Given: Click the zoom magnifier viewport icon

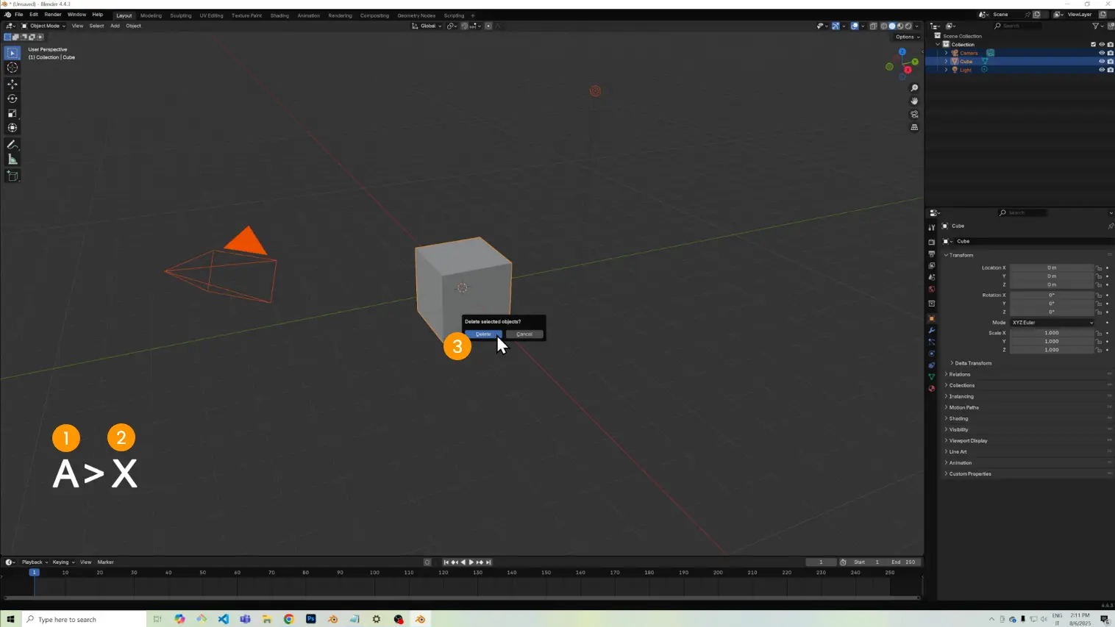Looking at the screenshot, I should tap(914, 88).
